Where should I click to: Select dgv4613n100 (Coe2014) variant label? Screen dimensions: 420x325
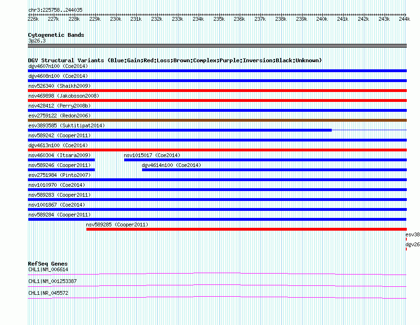tap(58, 145)
